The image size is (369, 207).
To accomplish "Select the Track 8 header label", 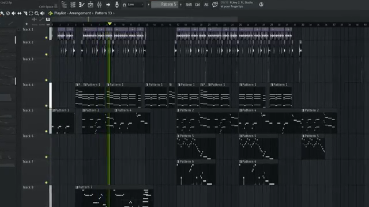I will click(x=28, y=187).
